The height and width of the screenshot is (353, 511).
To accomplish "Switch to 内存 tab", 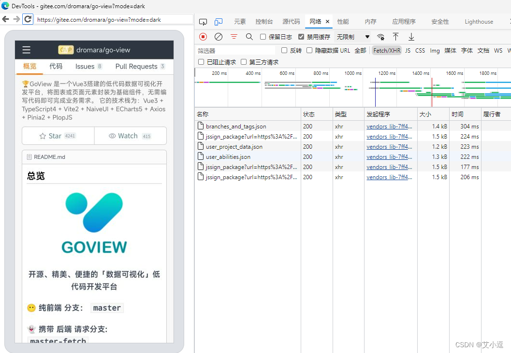I will coord(370,22).
